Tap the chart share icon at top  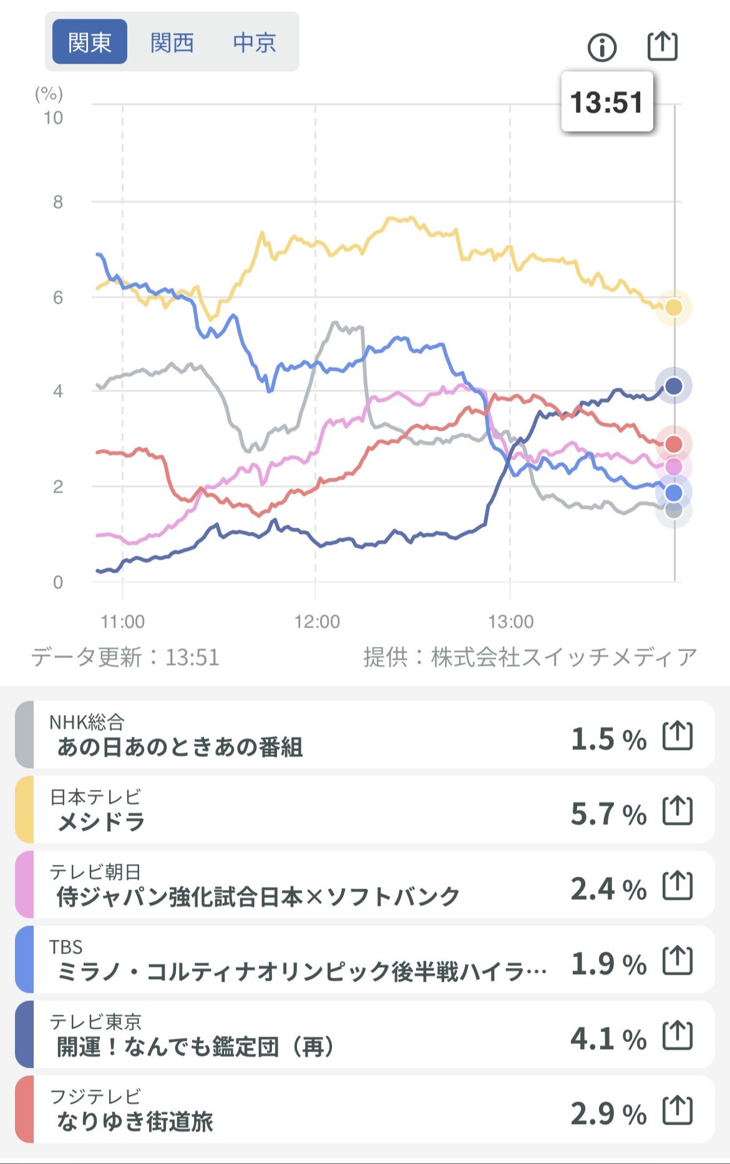pos(662,46)
